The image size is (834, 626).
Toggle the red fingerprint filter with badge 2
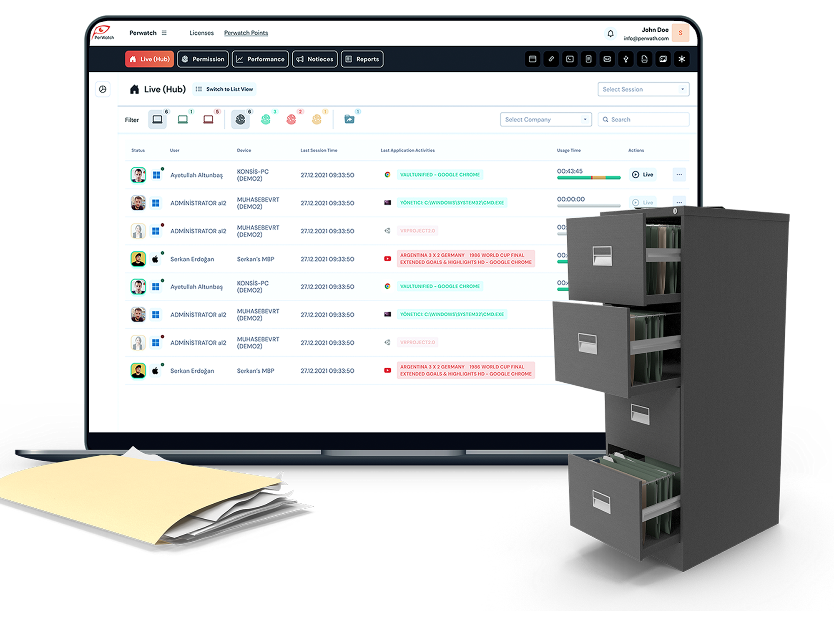coord(291,120)
